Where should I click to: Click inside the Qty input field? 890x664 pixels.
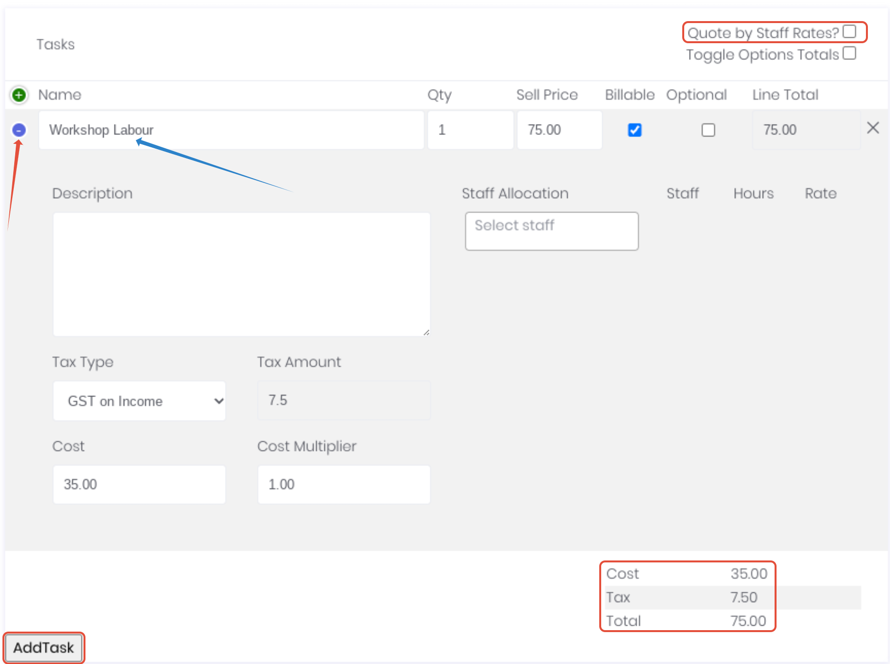point(470,130)
